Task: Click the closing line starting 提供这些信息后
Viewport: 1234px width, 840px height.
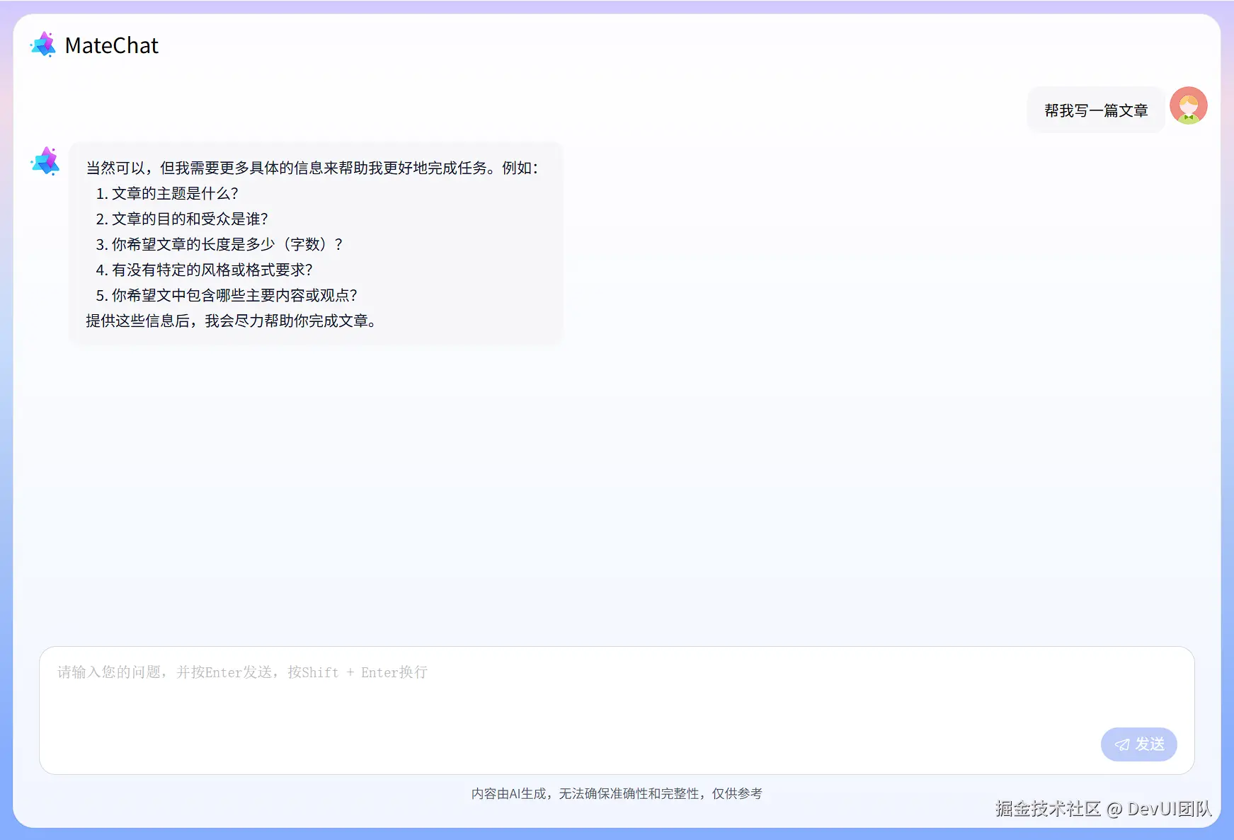Action: pos(231,321)
